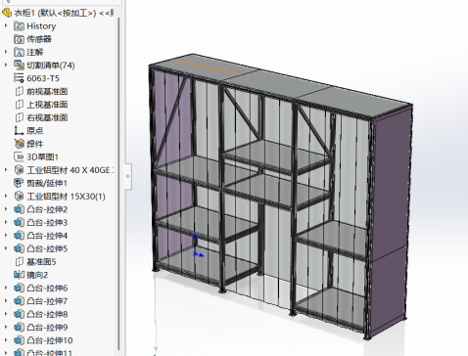Select the 剪裁/延伸1 label
468x356 pixels.
[x=47, y=183]
